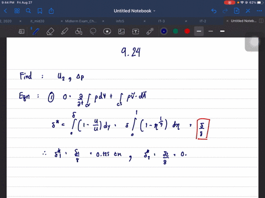Close the editing toolbar with the X
The image size is (265, 198).
(x=248, y=11)
